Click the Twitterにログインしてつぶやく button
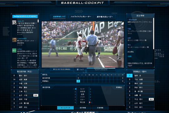 [x=25, y=16]
